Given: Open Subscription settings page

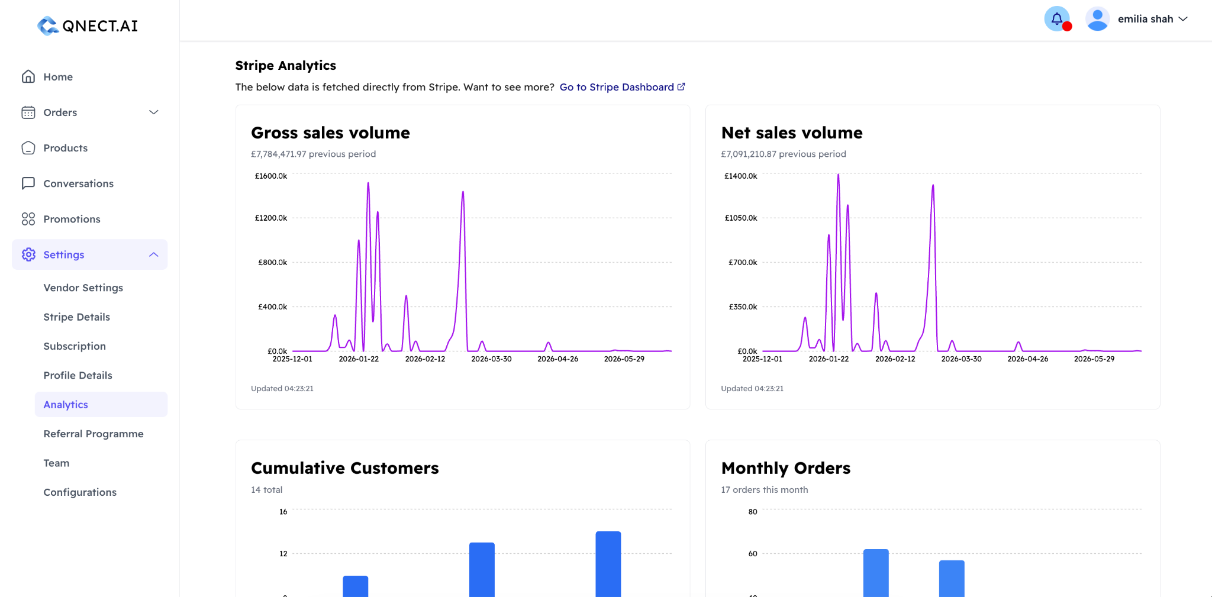Looking at the screenshot, I should pos(75,346).
